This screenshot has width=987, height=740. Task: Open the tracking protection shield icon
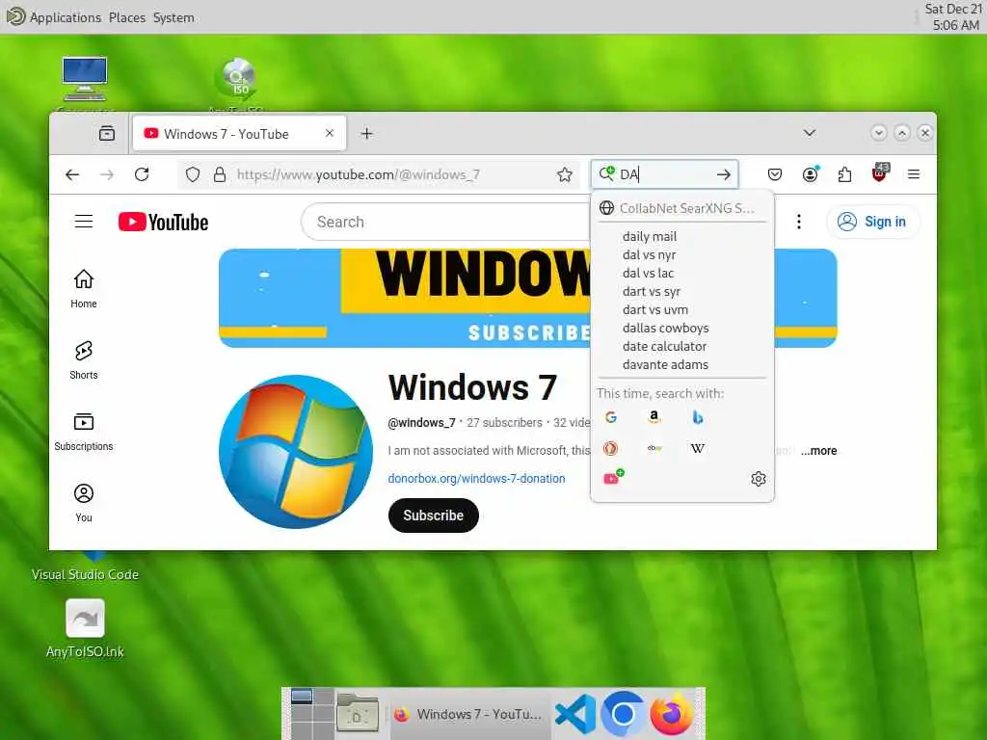(x=193, y=174)
